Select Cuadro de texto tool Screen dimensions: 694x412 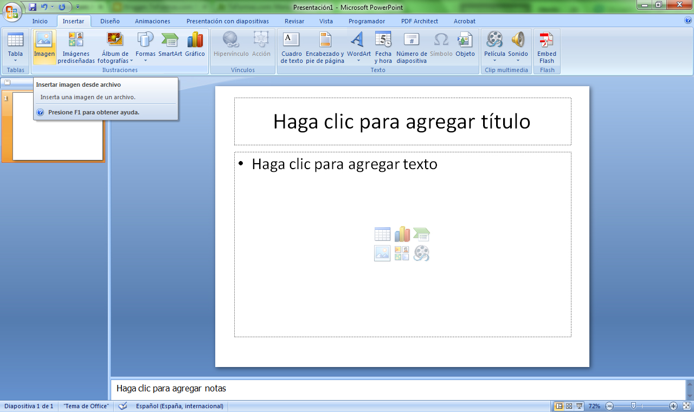292,40
